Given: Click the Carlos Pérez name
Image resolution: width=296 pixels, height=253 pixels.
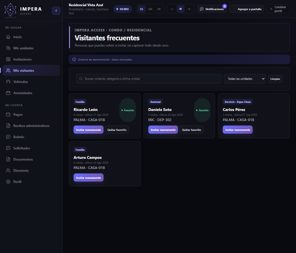Looking at the screenshot, I should [x=234, y=110].
